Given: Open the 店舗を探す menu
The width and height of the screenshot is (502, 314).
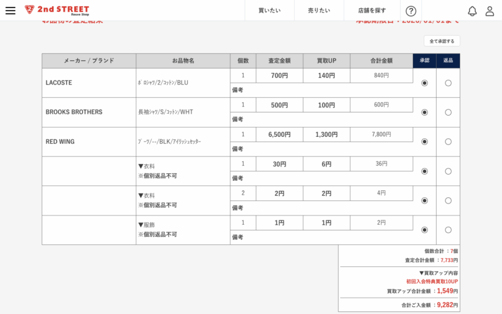Looking at the screenshot, I should (372, 11).
